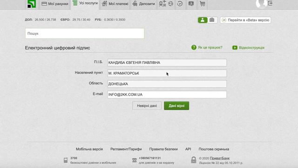Open the recurring payments circular arrow icon
Viewport: 298px width, 168px height.
pos(180,4)
